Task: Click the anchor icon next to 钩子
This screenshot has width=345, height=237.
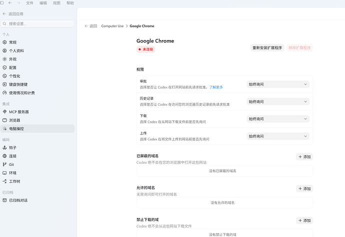Action: click(x=4, y=147)
